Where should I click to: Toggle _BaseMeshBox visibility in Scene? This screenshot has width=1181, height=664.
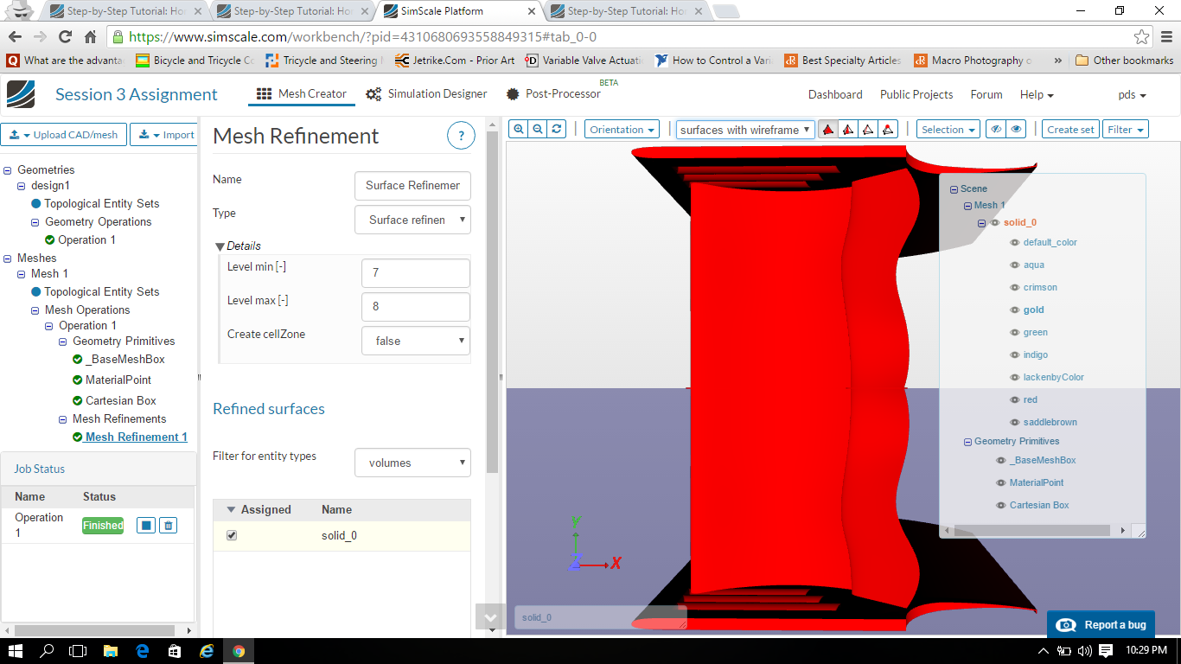pyautogui.click(x=1001, y=461)
